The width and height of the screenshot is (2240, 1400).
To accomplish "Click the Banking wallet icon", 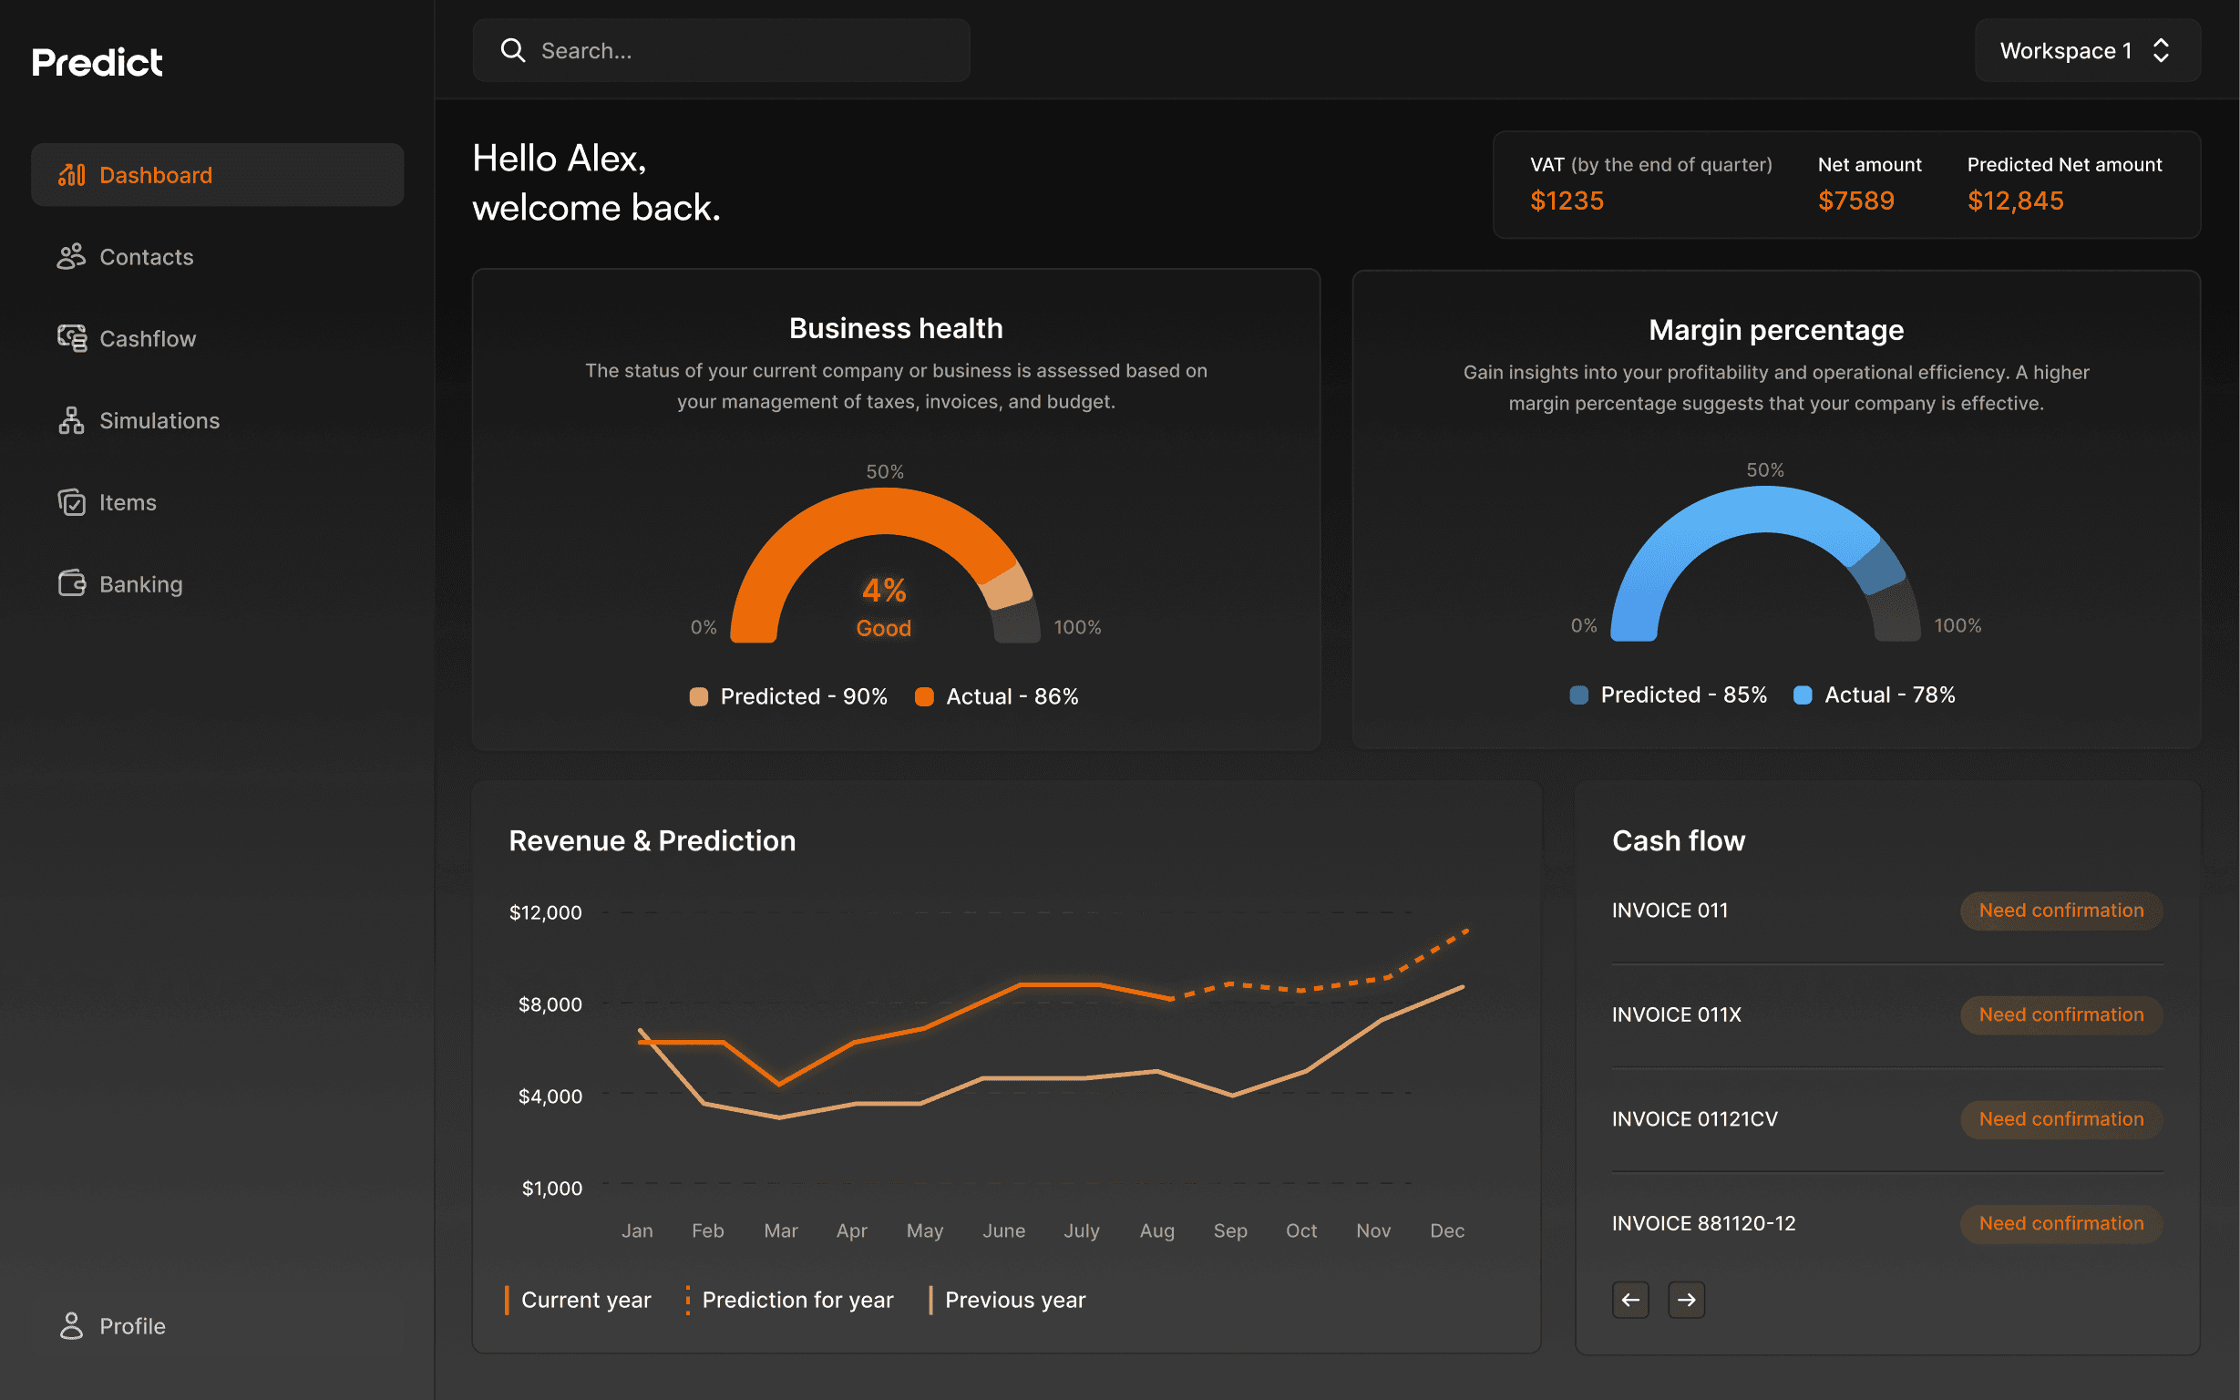I will [71, 583].
